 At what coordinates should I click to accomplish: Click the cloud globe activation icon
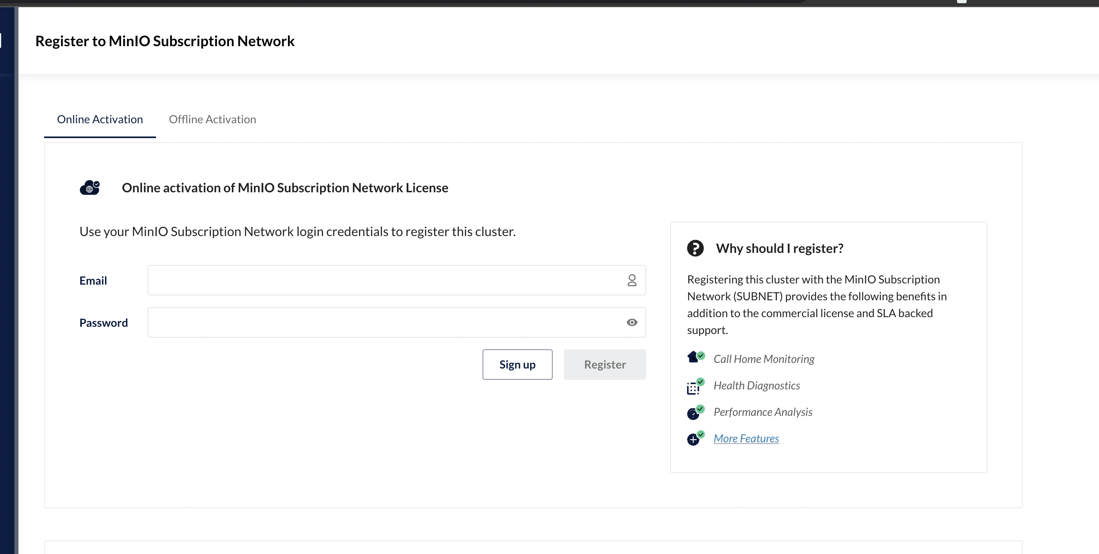(89, 187)
